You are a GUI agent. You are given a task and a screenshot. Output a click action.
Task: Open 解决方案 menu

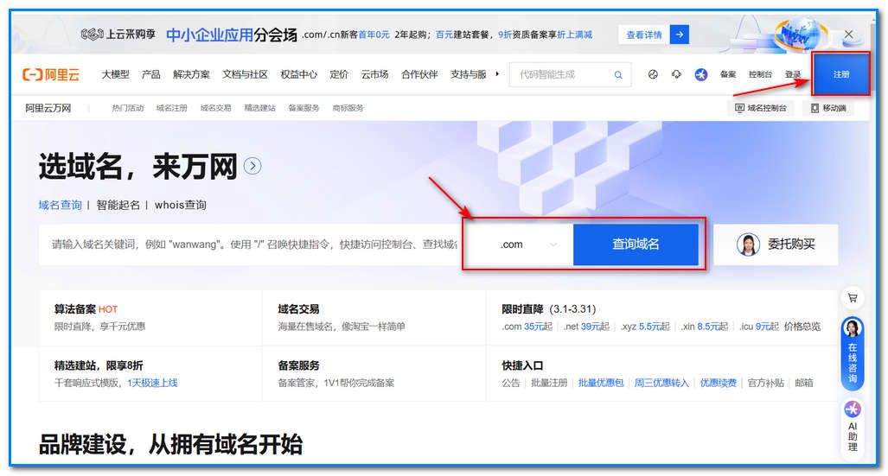[x=191, y=74]
